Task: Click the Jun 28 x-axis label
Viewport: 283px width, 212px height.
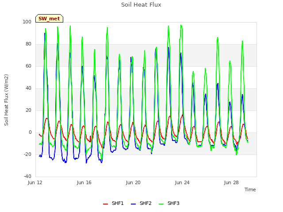Action: [x=231, y=182]
